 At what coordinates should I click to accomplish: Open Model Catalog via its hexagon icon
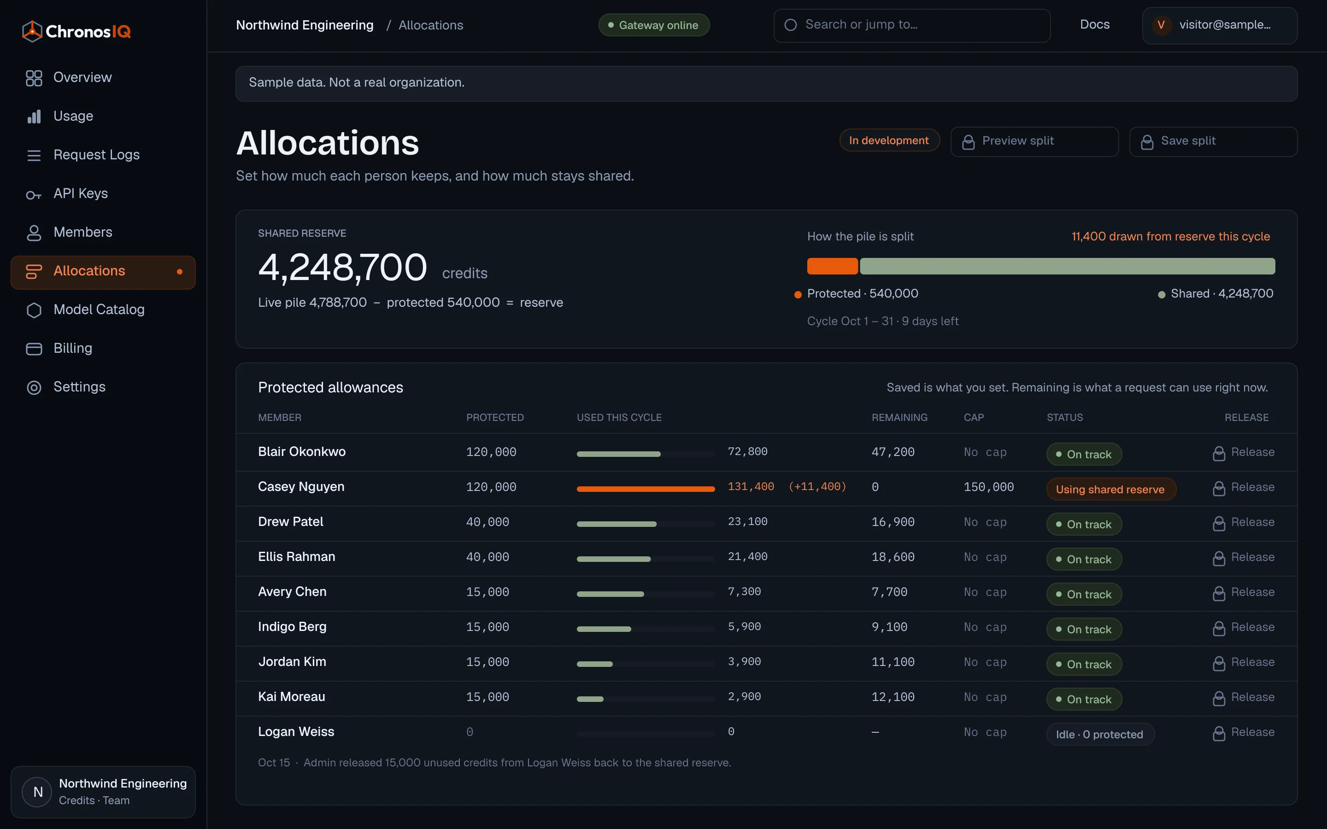click(x=34, y=310)
